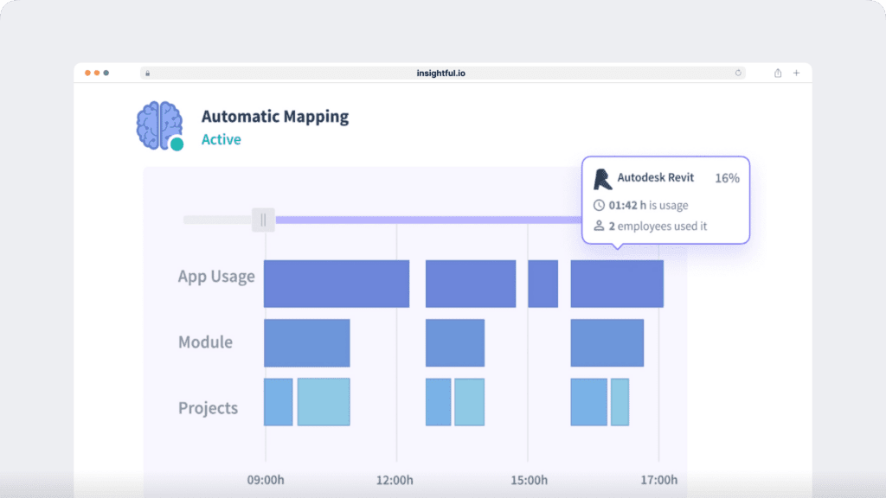Click the Active status text
Image resolution: width=886 pixels, height=498 pixels.
click(x=221, y=139)
